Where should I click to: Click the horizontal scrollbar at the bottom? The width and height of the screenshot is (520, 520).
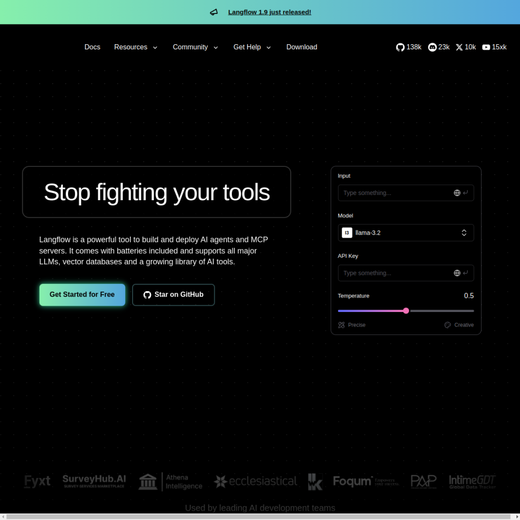pyautogui.click(x=258, y=517)
